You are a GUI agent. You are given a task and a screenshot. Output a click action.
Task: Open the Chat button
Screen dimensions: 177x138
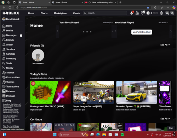[x=171, y=128]
